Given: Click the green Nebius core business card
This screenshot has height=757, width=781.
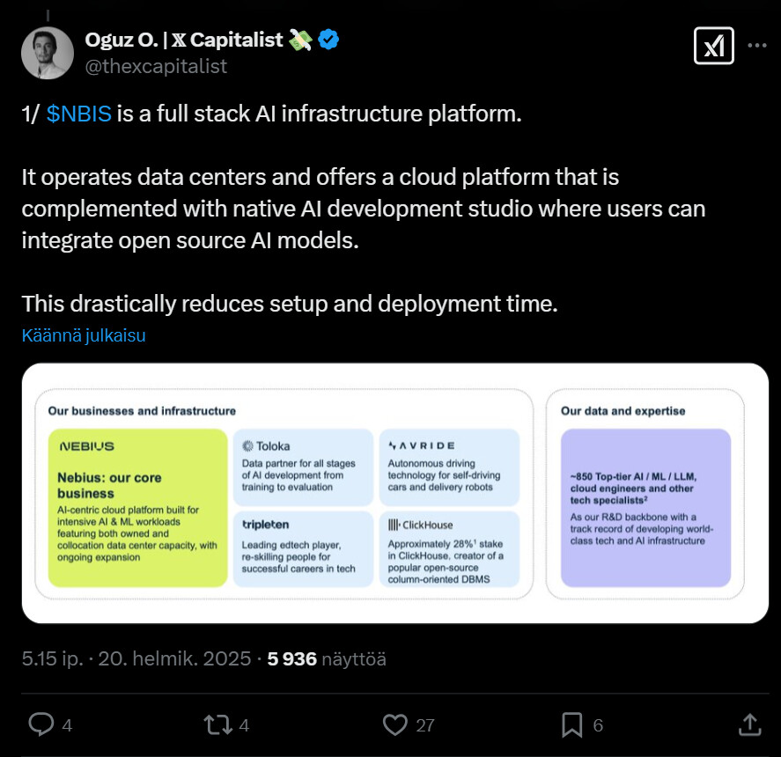Looking at the screenshot, I should 136,507.
